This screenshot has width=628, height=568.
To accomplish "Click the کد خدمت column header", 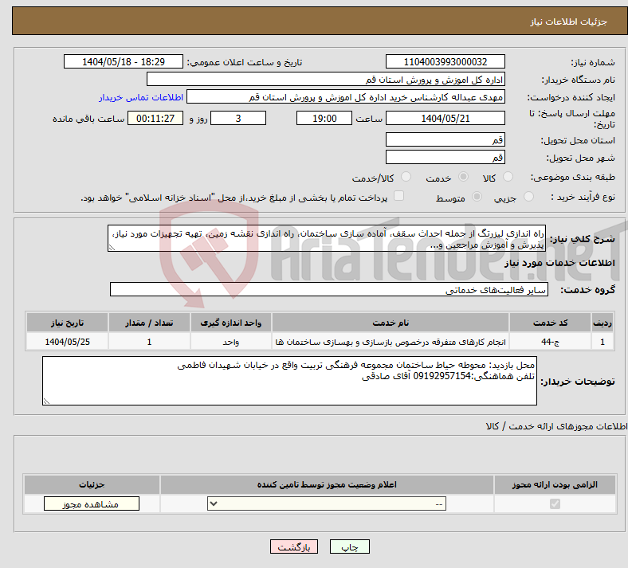I will click(x=551, y=323).
